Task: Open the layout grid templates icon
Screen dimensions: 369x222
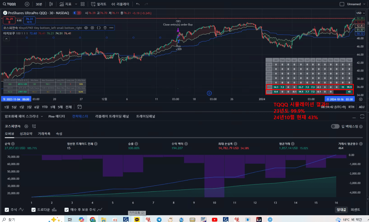Action: (x=82, y=4)
